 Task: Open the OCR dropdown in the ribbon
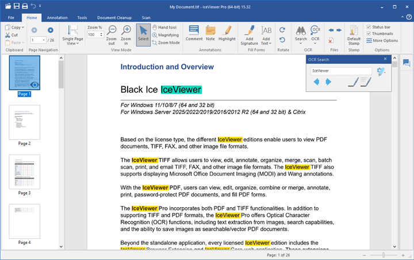(315, 35)
